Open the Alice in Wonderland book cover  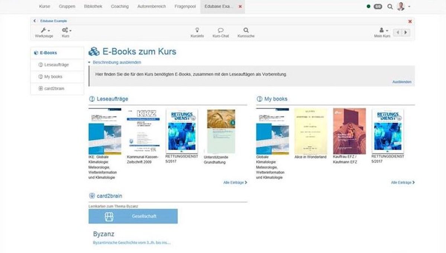(x=310, y=131)
